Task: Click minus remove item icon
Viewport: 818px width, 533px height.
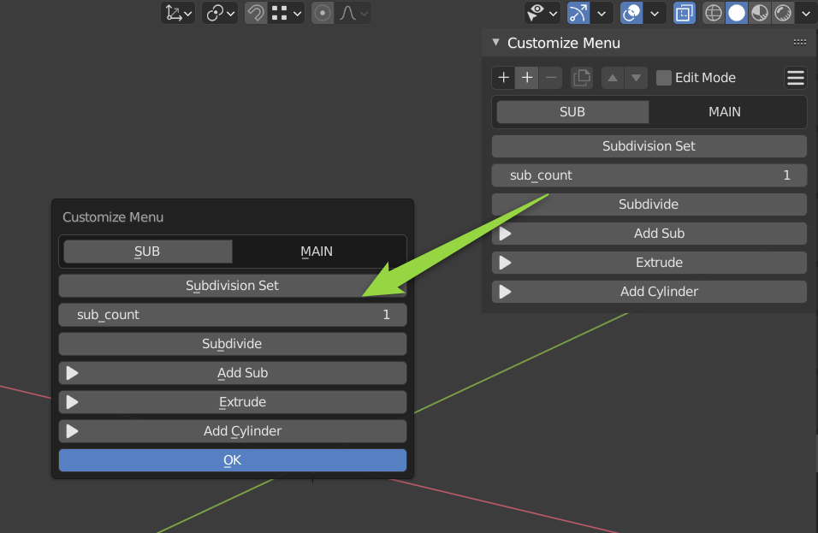Action: [x=551, y=78]
